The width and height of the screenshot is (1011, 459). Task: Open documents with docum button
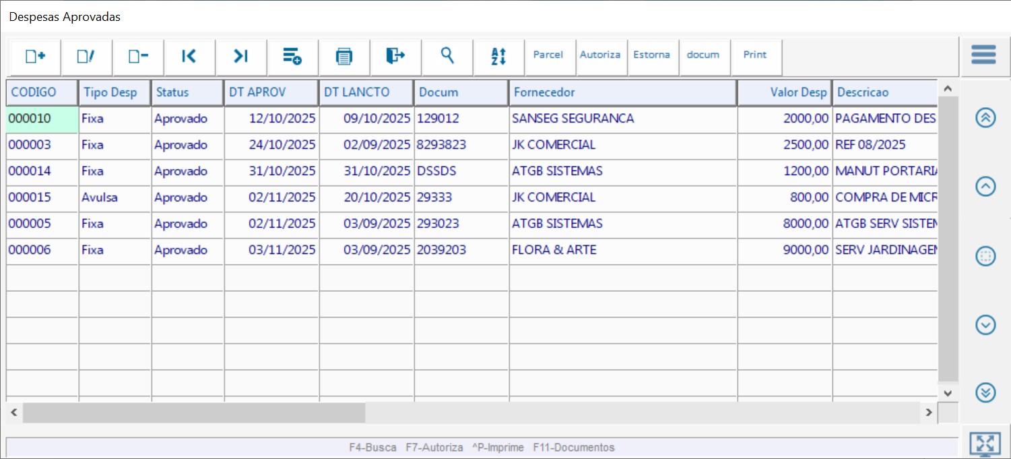[703, 55]
